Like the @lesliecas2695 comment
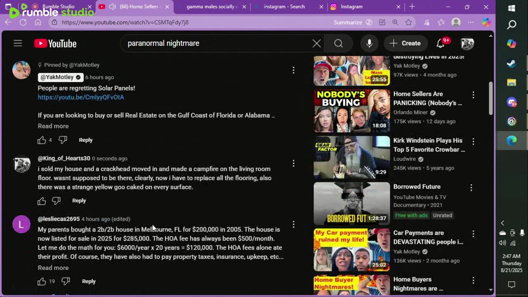528x297 pixels. (x=42, y=282)
